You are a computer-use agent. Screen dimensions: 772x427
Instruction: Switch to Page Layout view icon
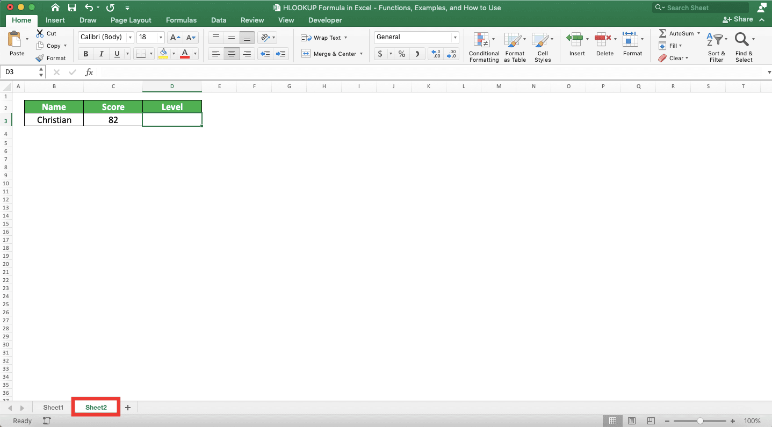click(x=632, y=421)
